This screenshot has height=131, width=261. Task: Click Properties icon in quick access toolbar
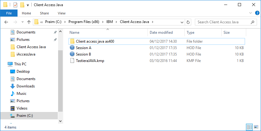pyautogui.click(x=15, y=5)
